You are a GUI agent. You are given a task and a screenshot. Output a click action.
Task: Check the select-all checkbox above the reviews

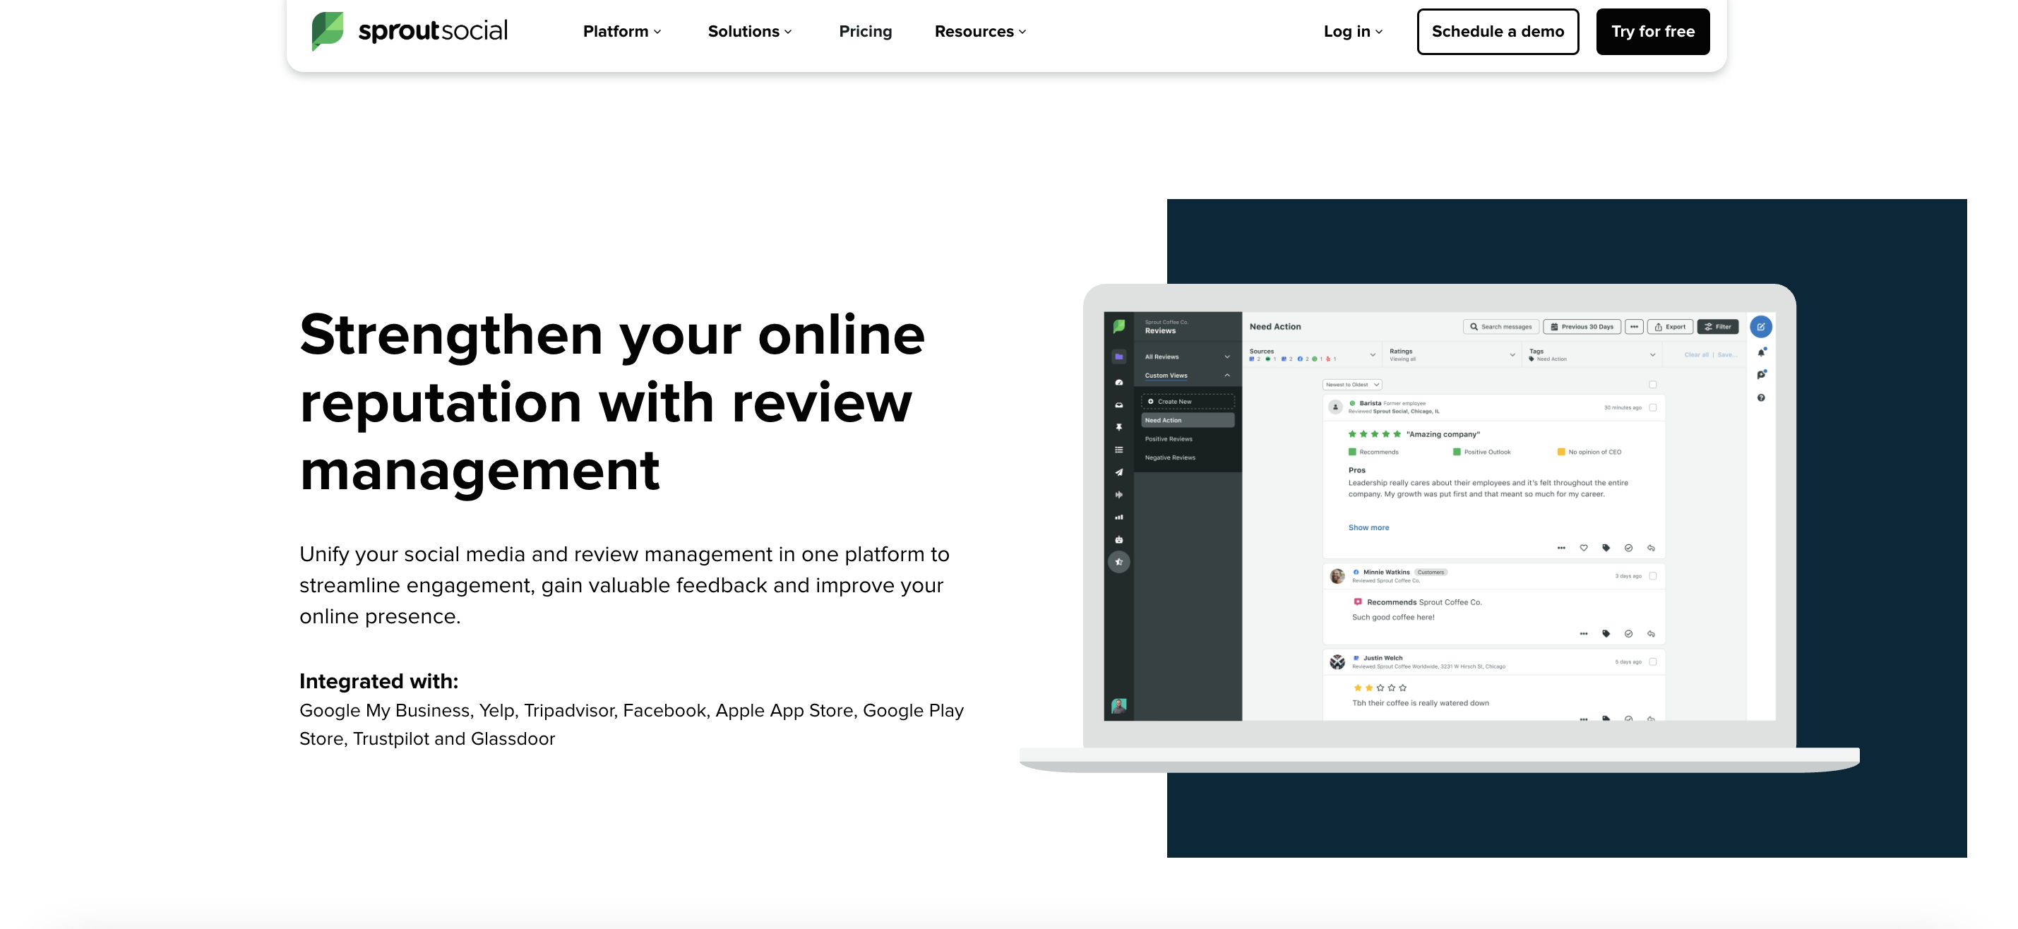[x=1654, y=385]
